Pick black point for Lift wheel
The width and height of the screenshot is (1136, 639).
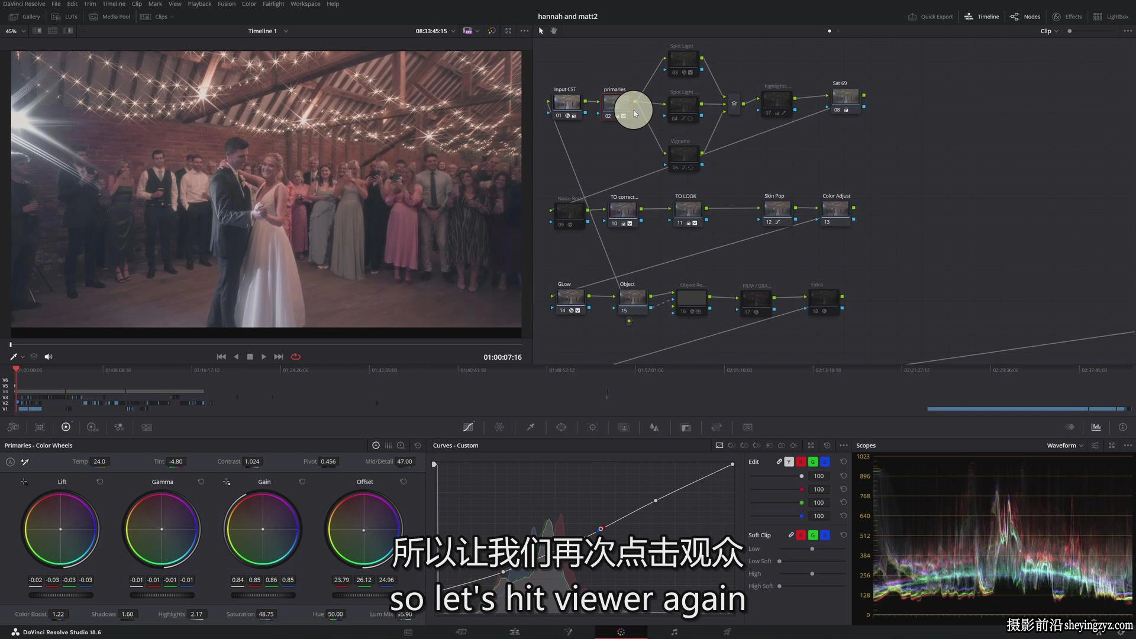(24, 482)
